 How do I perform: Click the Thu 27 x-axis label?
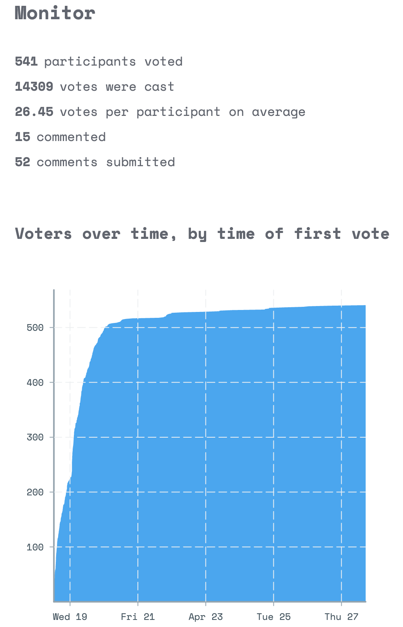pyautogui.click(x=341, y=617)
